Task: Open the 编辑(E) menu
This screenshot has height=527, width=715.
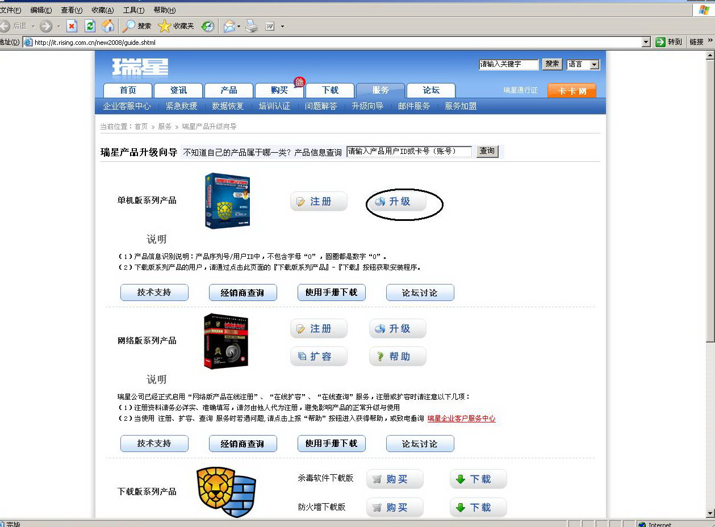Action: click(41, 10)
